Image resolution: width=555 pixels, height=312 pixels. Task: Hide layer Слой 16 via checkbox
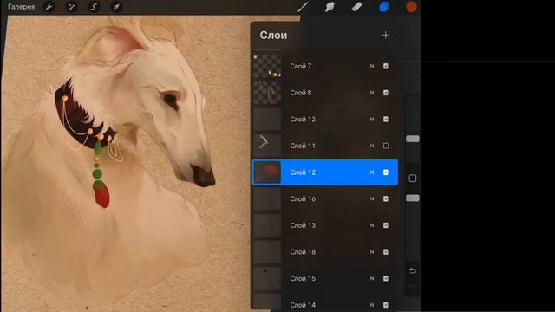pyautogui.click(x=386, y=198)
